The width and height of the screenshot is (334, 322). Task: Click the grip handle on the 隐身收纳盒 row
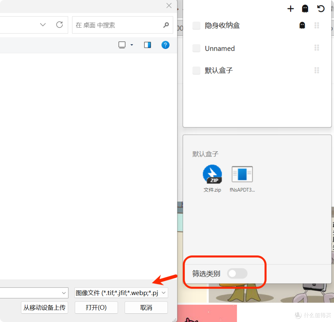click(x=317, y=25)
